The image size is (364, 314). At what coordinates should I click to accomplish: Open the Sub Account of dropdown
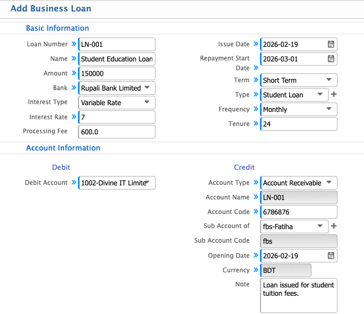[294, 227]
